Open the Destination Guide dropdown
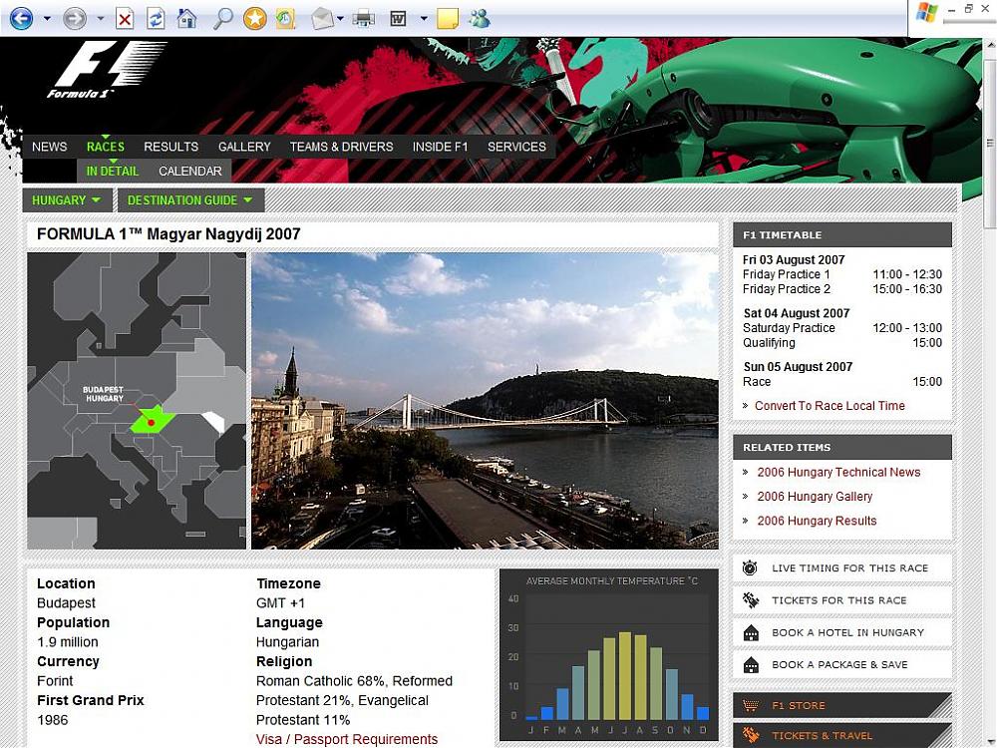This screenshot has height=748, width=997. click(189, 200)
